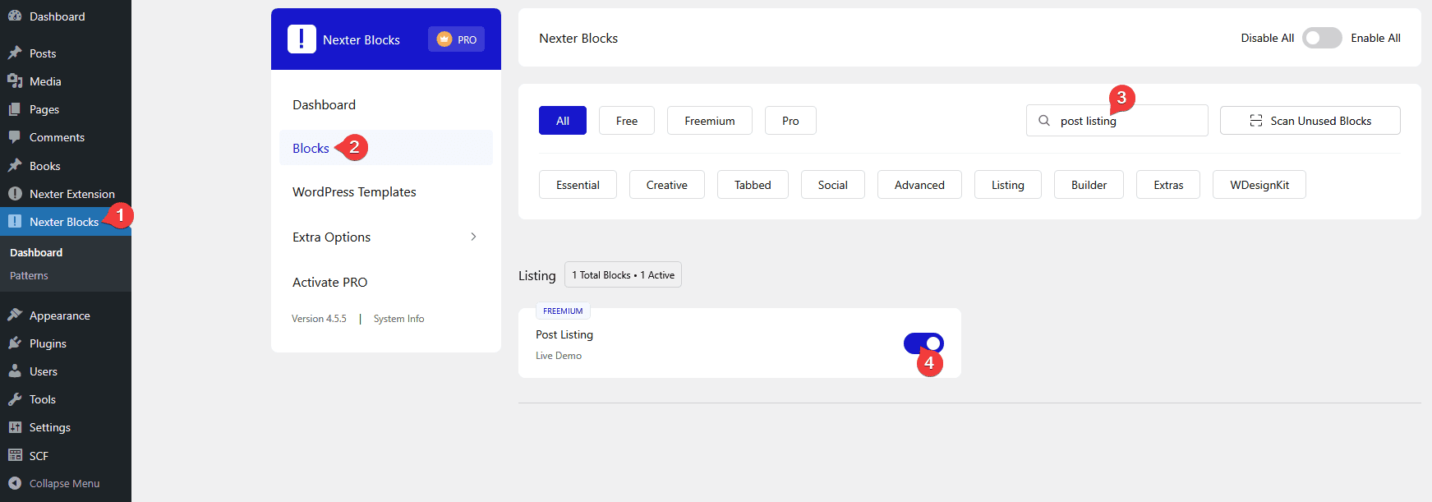Click the Posts pushpin icon
This screenshot has width=1432, height=502.
click(15, 53)
